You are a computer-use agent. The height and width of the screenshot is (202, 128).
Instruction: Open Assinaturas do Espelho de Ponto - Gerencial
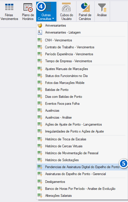(82, 174)
